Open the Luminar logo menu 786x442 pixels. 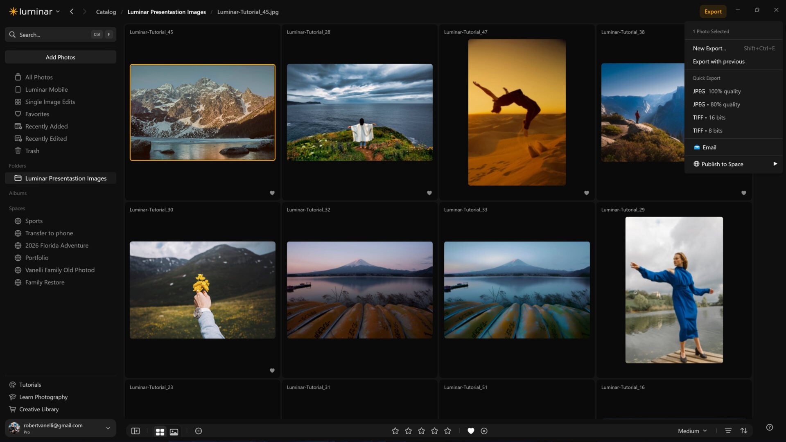(x=35, y=11)
